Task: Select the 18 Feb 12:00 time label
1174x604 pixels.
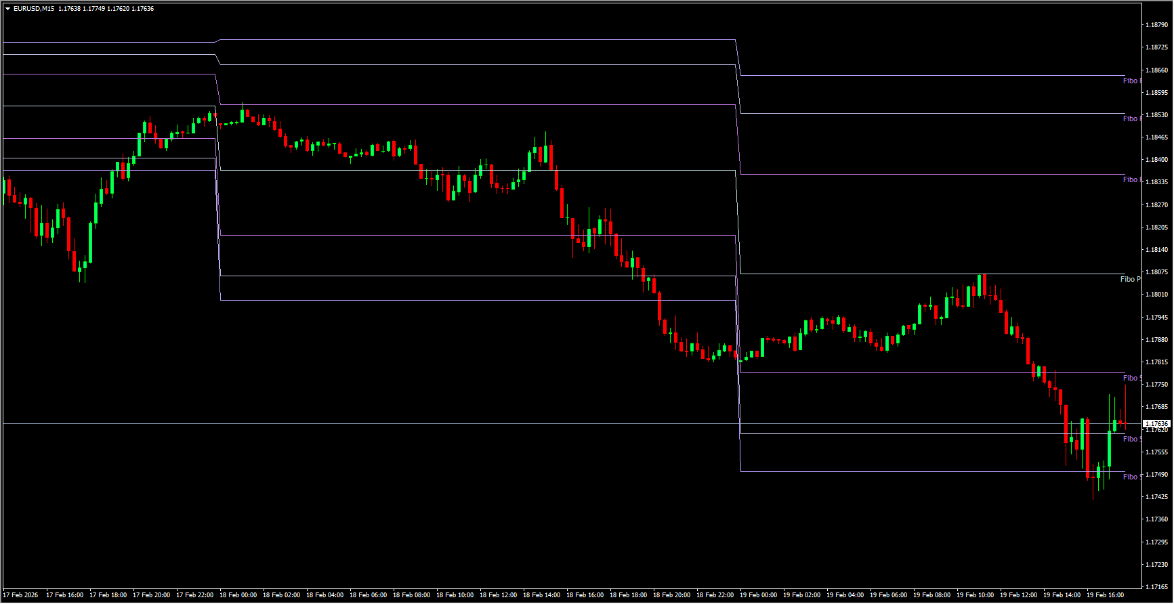Action: (x=498, y=595)
